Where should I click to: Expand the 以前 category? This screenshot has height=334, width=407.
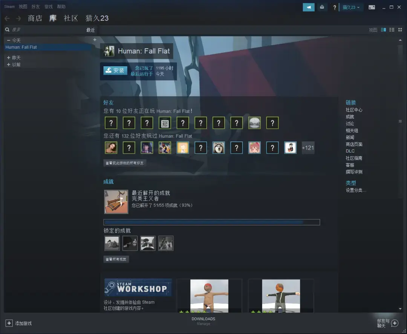pyautogui.click(x=9, y=64)
